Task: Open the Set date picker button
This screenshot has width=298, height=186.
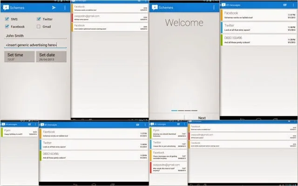Action: pyautogui.click(x=51, y=57)
